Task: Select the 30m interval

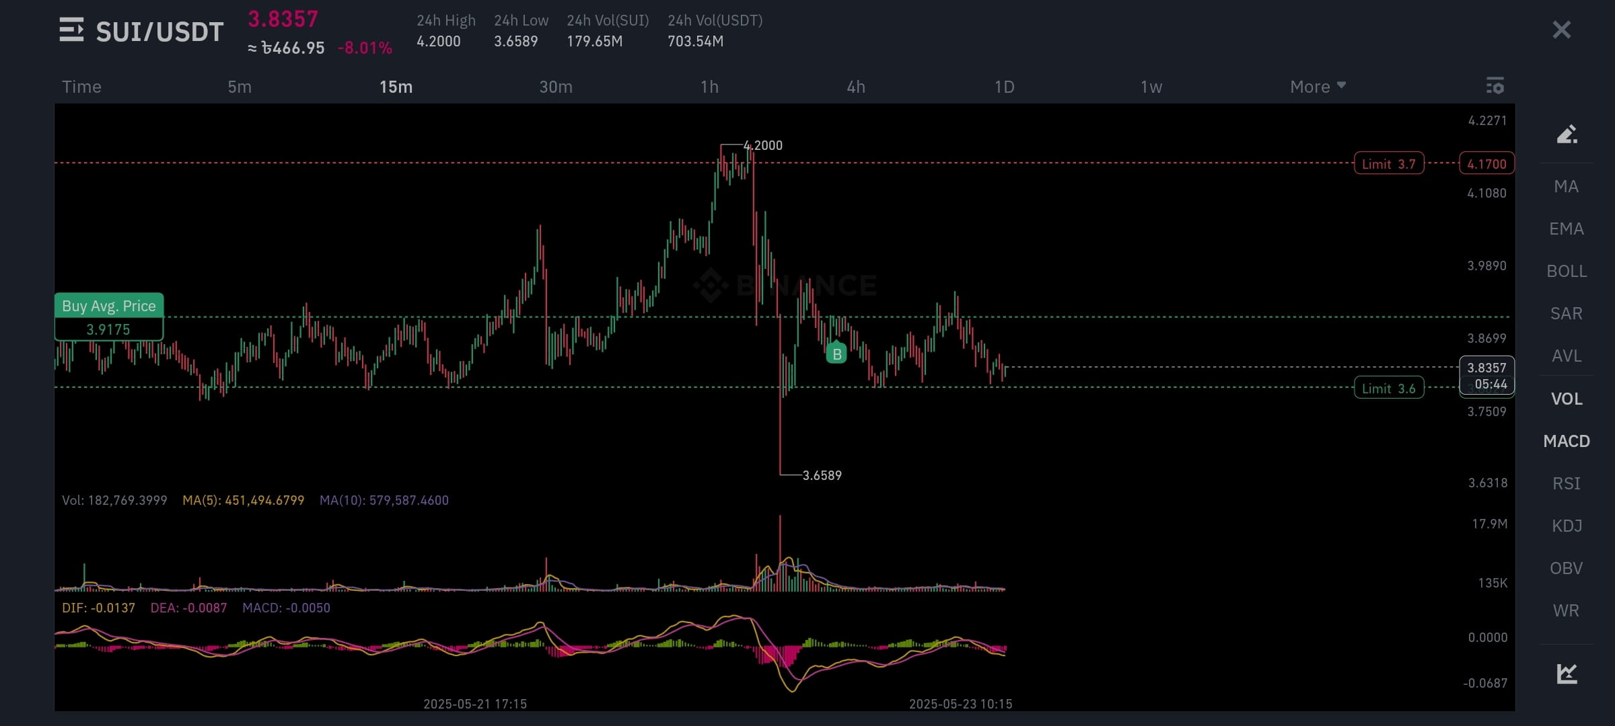Action: (x=556, y=87)
